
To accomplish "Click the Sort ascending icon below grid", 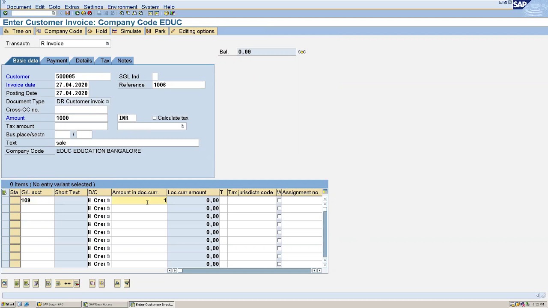I will [117, 283].
